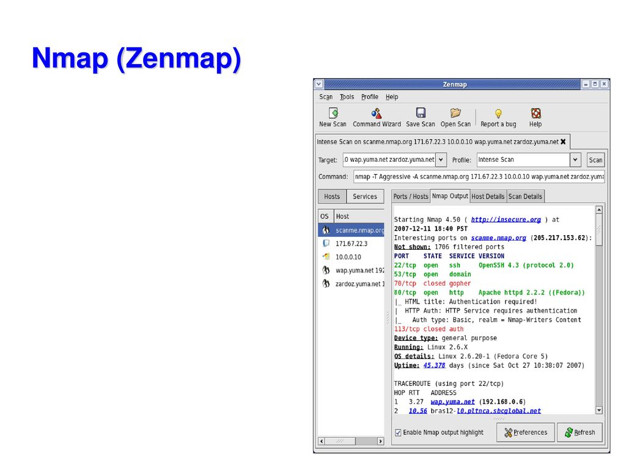The height and width of the screenshot is (469, 626).
Task: Open the Help lifebuoy icon
Action: [536, 113]
